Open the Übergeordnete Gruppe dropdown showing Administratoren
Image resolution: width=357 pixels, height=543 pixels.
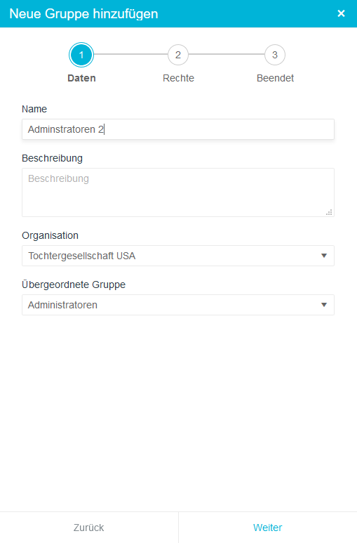click(x=178, y=305)
